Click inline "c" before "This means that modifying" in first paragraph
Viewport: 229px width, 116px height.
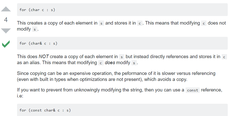tap(140, 23)
